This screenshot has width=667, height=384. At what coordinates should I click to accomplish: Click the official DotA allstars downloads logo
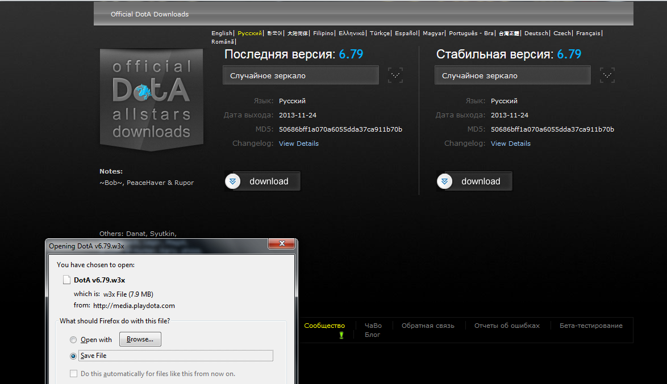(x=152, y=100)
